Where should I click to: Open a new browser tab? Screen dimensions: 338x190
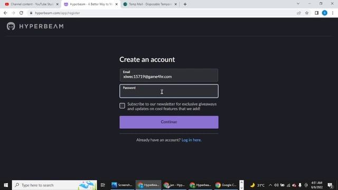185,4
